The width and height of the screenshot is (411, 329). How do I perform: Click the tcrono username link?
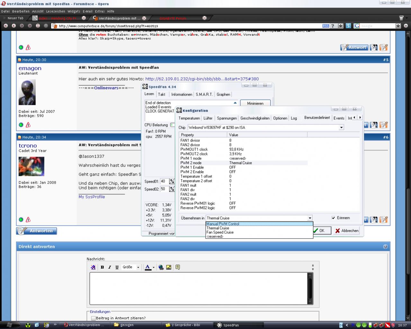point(28,146)
